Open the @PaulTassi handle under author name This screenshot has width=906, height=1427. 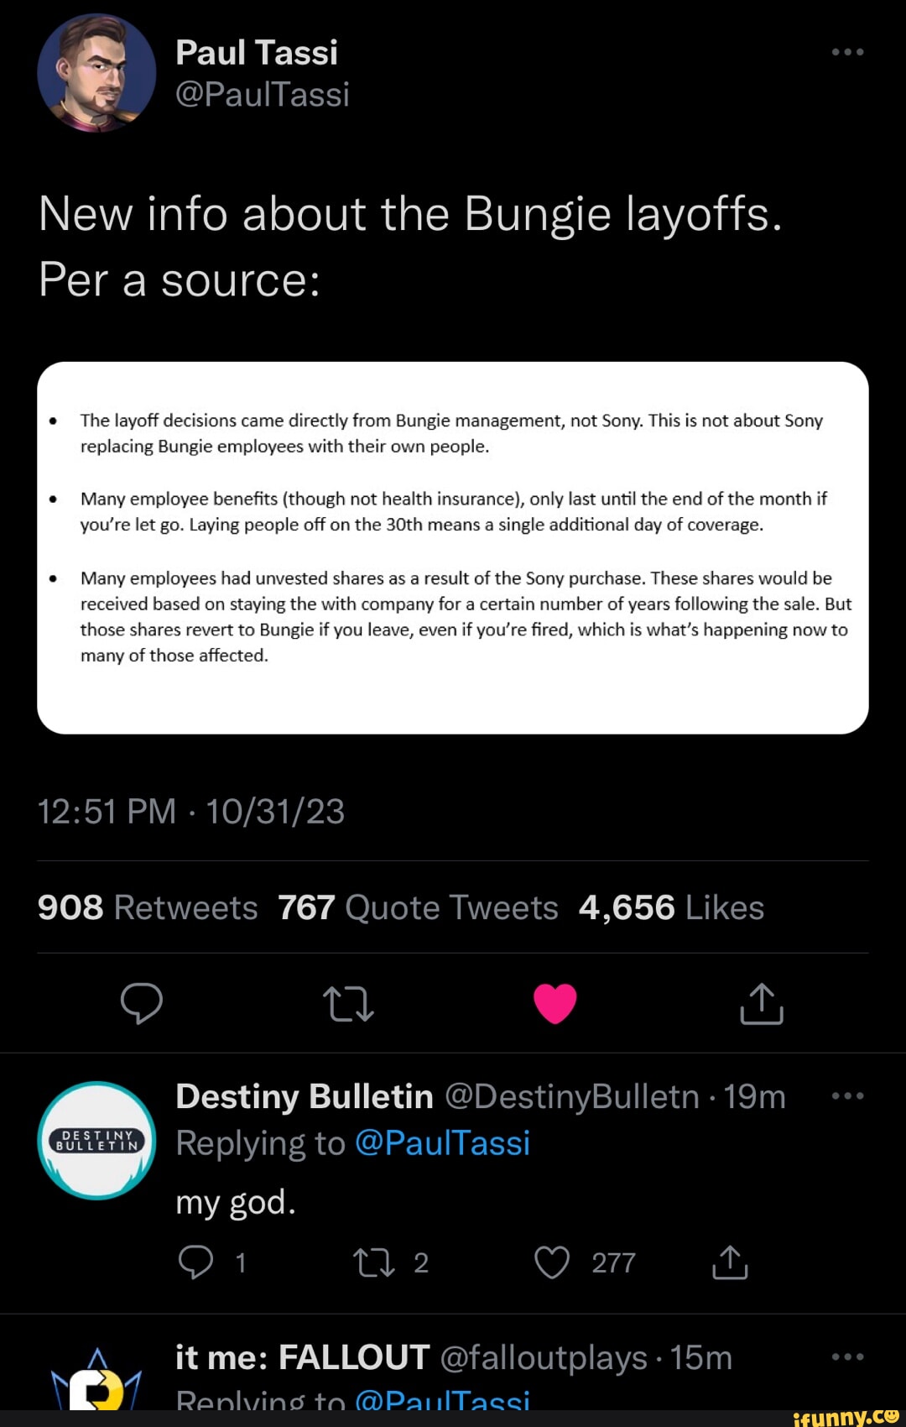pos(262,94)
